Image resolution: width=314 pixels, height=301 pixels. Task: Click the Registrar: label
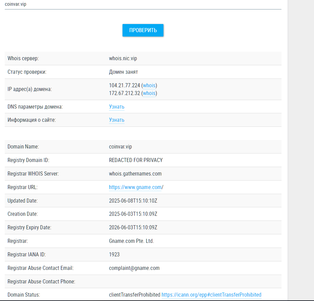18,241
